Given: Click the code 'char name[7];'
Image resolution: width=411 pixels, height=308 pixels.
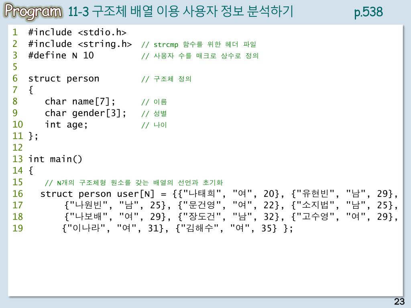Looking at the screenshot, I should tap(80, 101).
